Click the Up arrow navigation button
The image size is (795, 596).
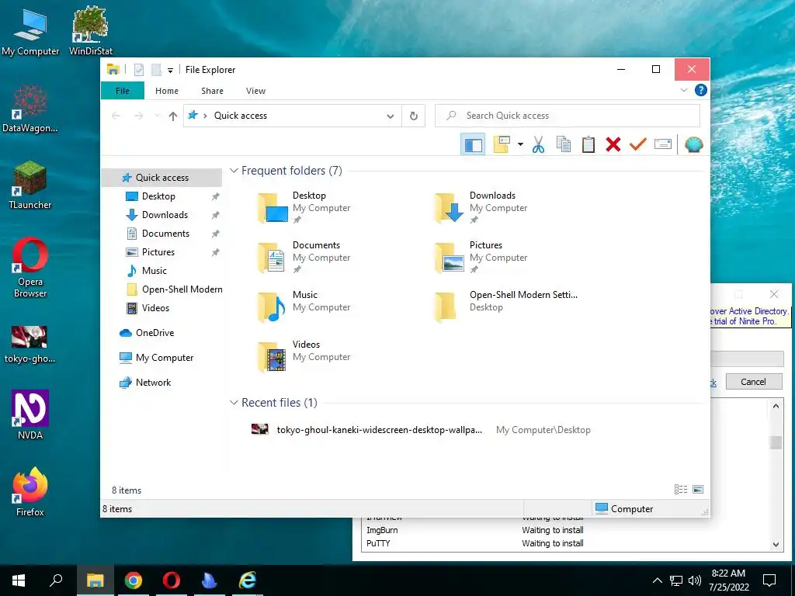coord(173,116)
